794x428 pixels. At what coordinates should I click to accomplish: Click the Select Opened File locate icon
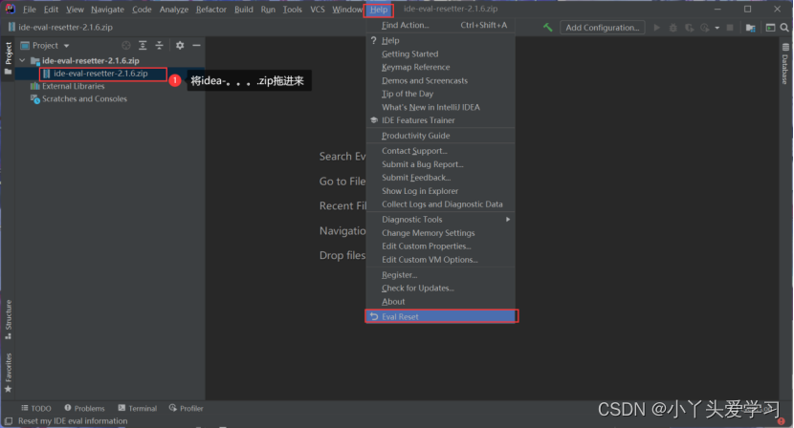click(126, 46)
